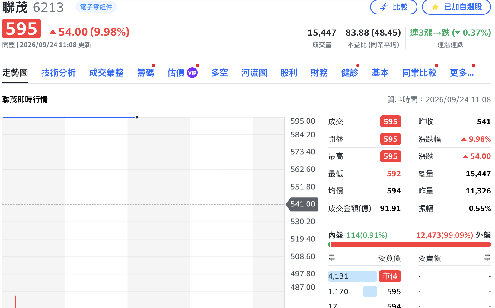
Task: Click the red 市價 bid label
Action: click(390, 276)
